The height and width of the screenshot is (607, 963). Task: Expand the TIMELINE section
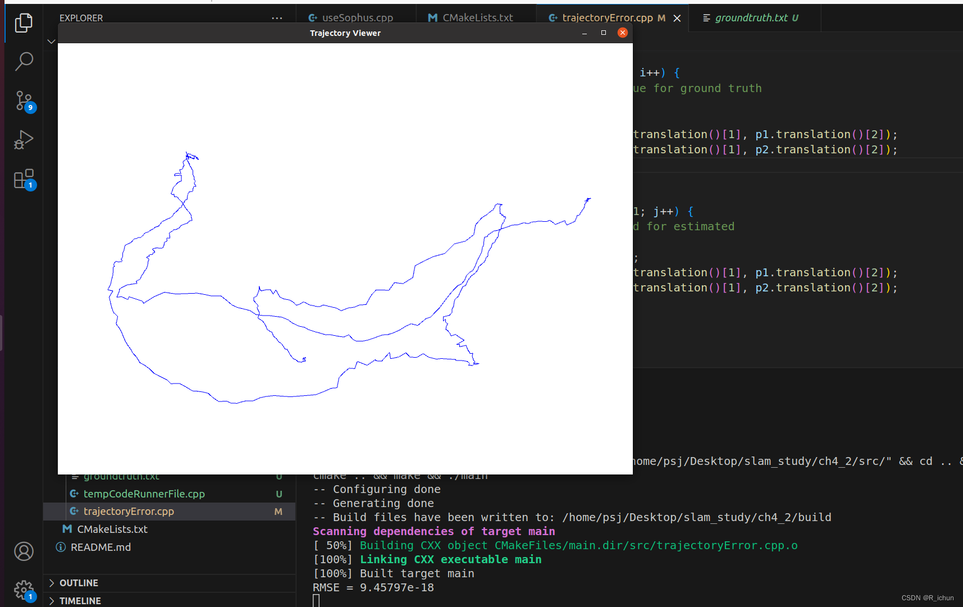(170, 600)
